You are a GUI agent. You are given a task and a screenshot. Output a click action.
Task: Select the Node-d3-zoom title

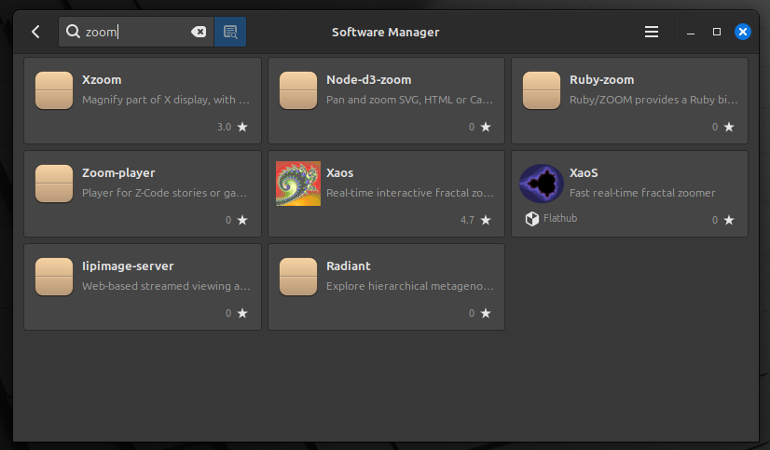point(369,79)
